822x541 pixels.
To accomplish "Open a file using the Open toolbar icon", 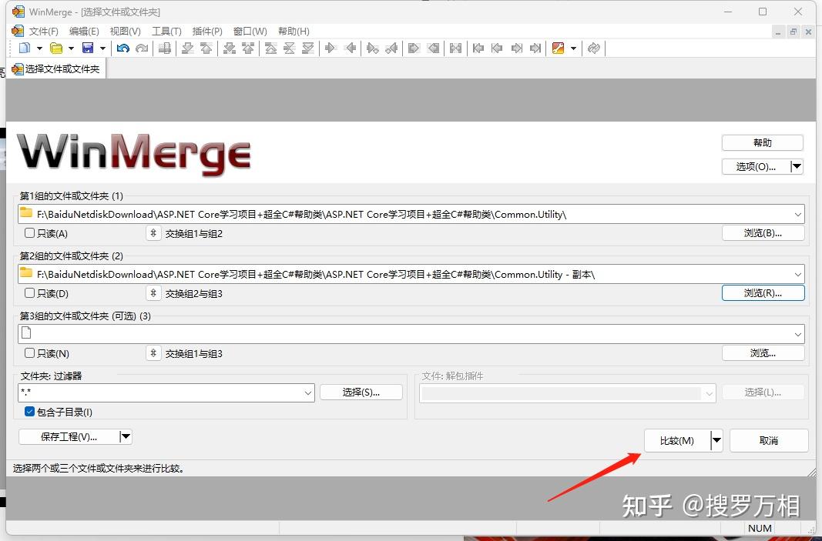I will pyautogui.click(x=57, y=48).
